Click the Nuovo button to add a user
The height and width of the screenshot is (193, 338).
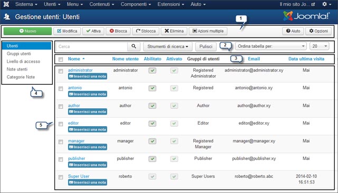coord(27,31)
